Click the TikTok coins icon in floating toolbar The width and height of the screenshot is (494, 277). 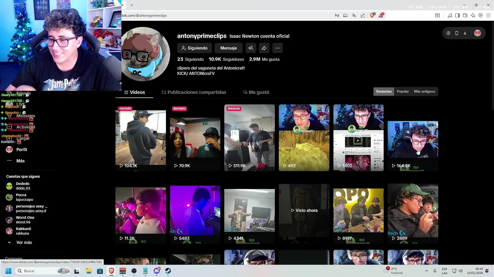(x=448, y=33)
